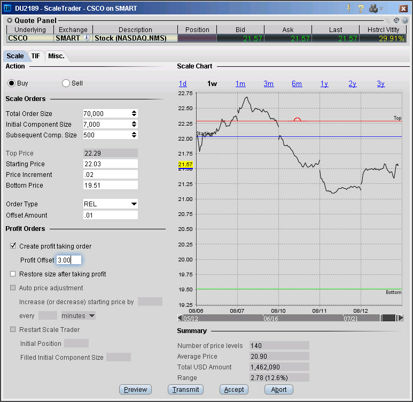Collapse the Quote Panel section
Screen dimensions: 413x402
[10, 20]
